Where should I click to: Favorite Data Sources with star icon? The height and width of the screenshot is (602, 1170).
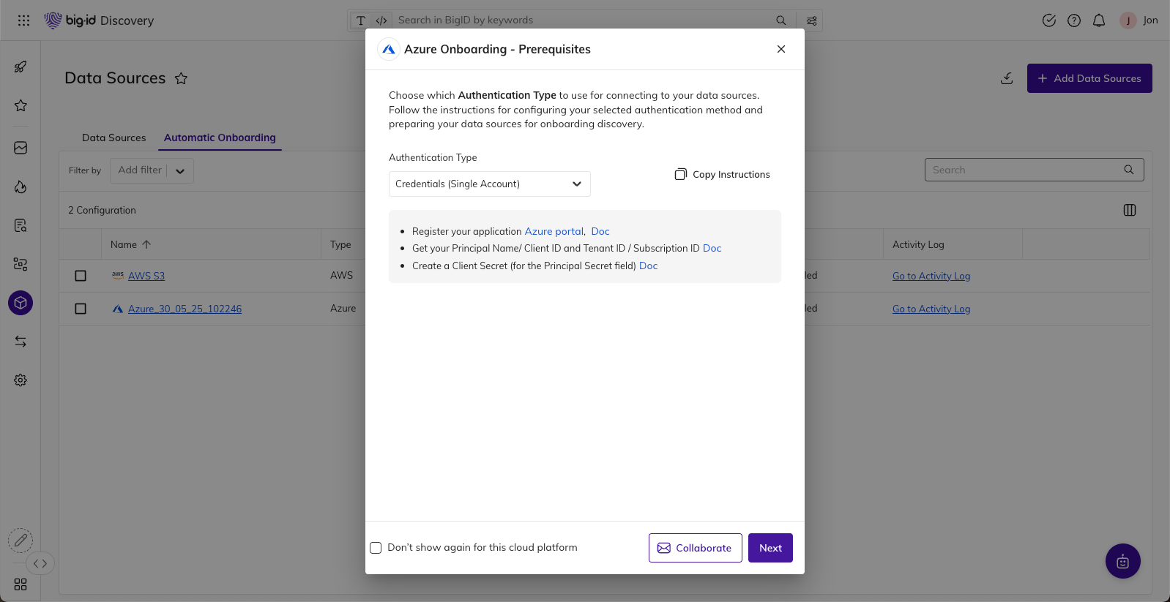(x=181, y=78)
